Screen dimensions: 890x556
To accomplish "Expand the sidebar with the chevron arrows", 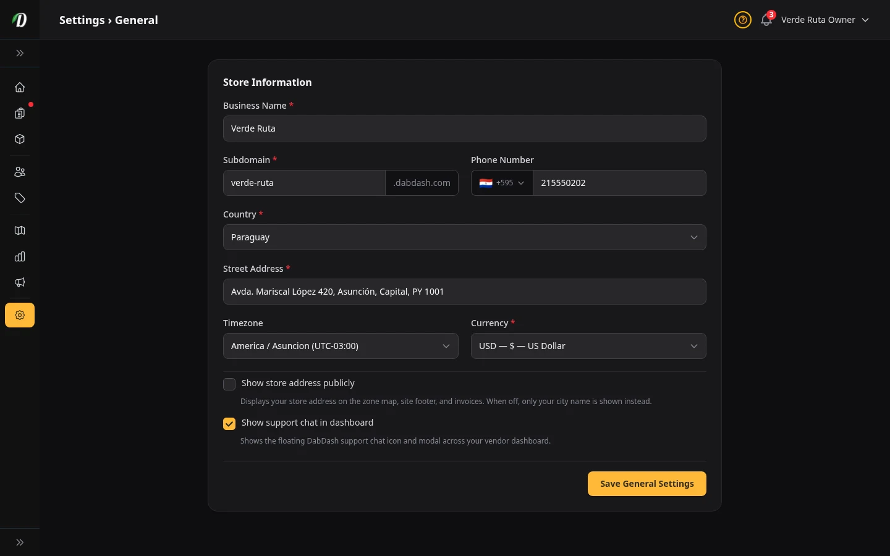I will pyautogui.click(x=20, y=53).
